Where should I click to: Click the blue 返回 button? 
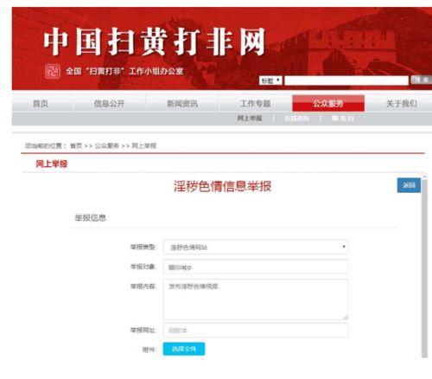click(x=409, y=185)
